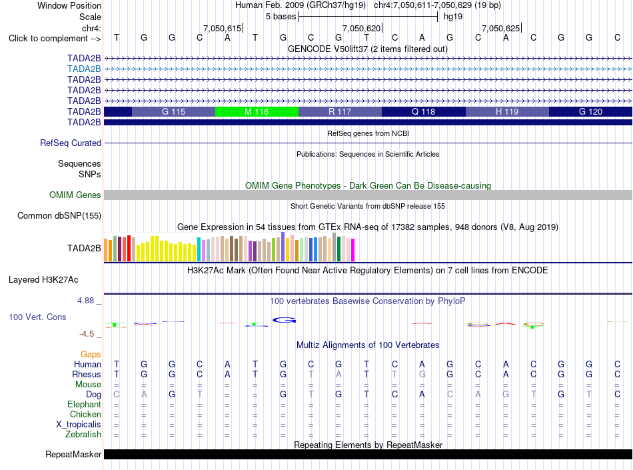Click the GENCODE V50lift37 track title
The width and height of the screenshot is (633, 470).
368,49
